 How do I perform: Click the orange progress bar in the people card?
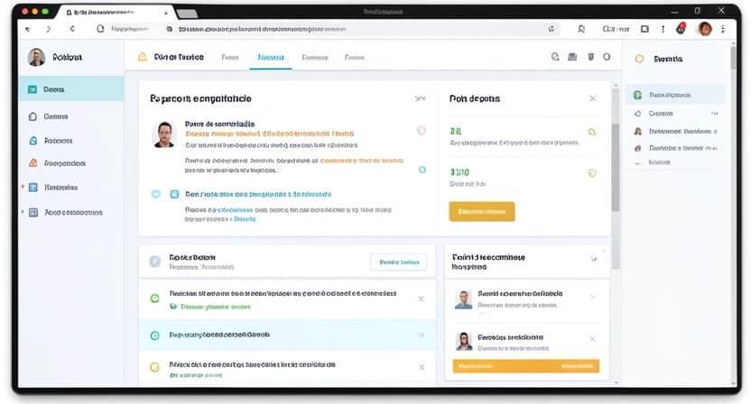526,366
